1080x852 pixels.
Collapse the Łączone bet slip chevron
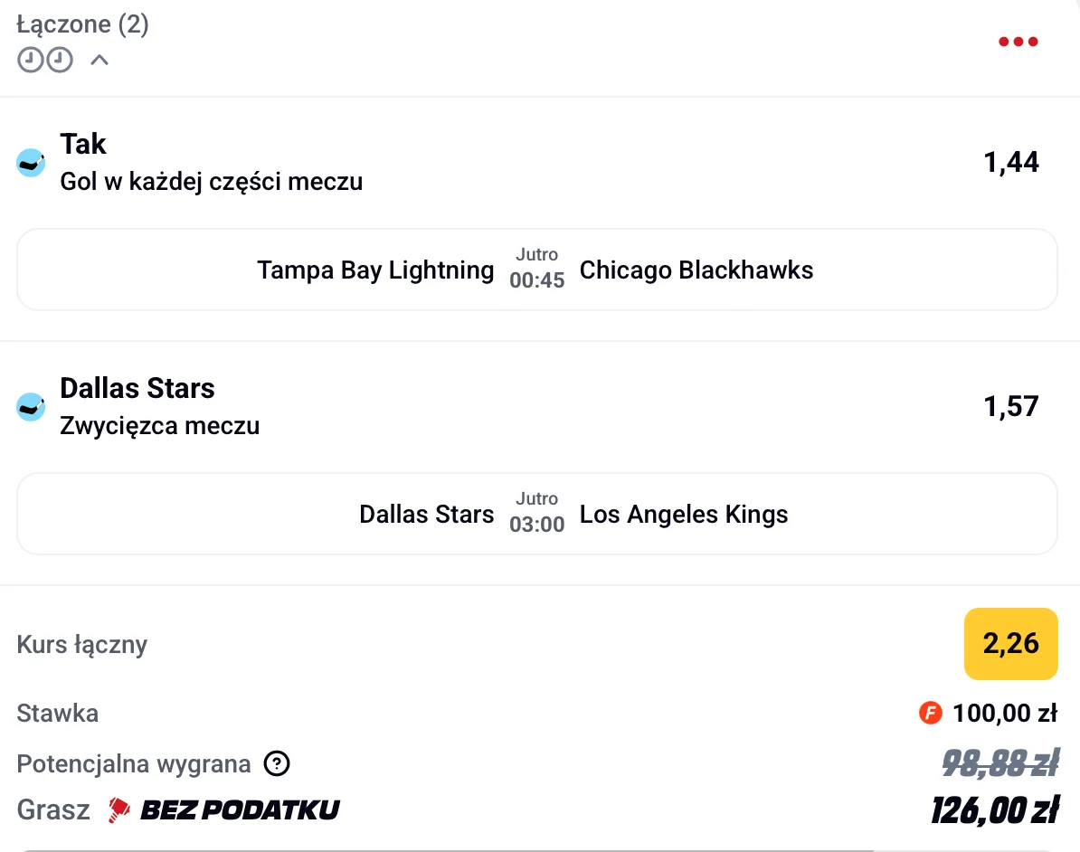[99, 61]
